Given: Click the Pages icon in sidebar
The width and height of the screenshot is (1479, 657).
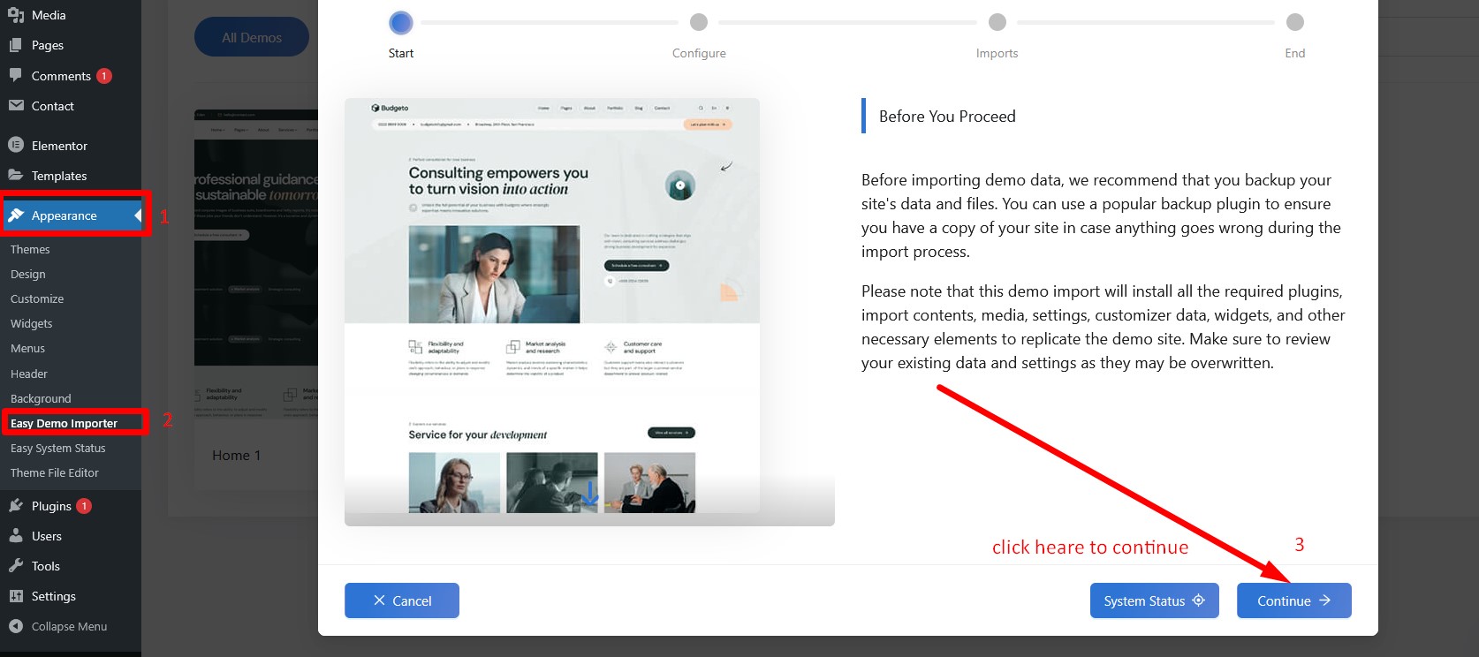Looking at the screenshot, I should pyautogui.click(x=16, y=45).
